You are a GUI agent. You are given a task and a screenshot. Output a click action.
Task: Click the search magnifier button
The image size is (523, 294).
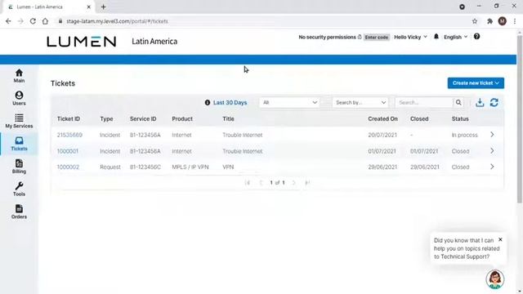pos(458,102)
